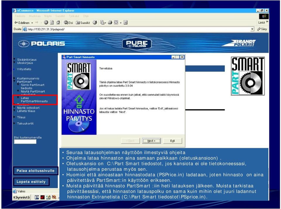Open the Etsi search toolbar button
281x209 pixels.
point(68,22)
